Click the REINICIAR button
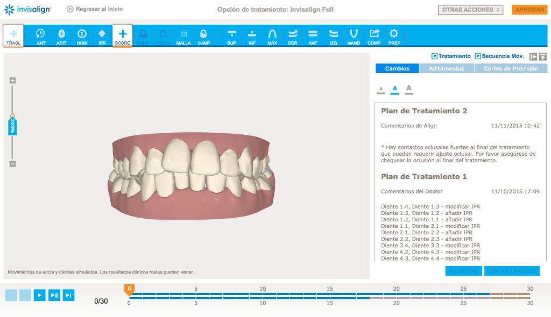 (x=463, y=271)
